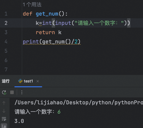Python logo on the test1 run tab
This screenshot has height=128, width=143.
[20, 81]
